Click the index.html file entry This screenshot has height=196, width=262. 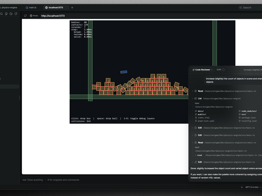point(202,117)
